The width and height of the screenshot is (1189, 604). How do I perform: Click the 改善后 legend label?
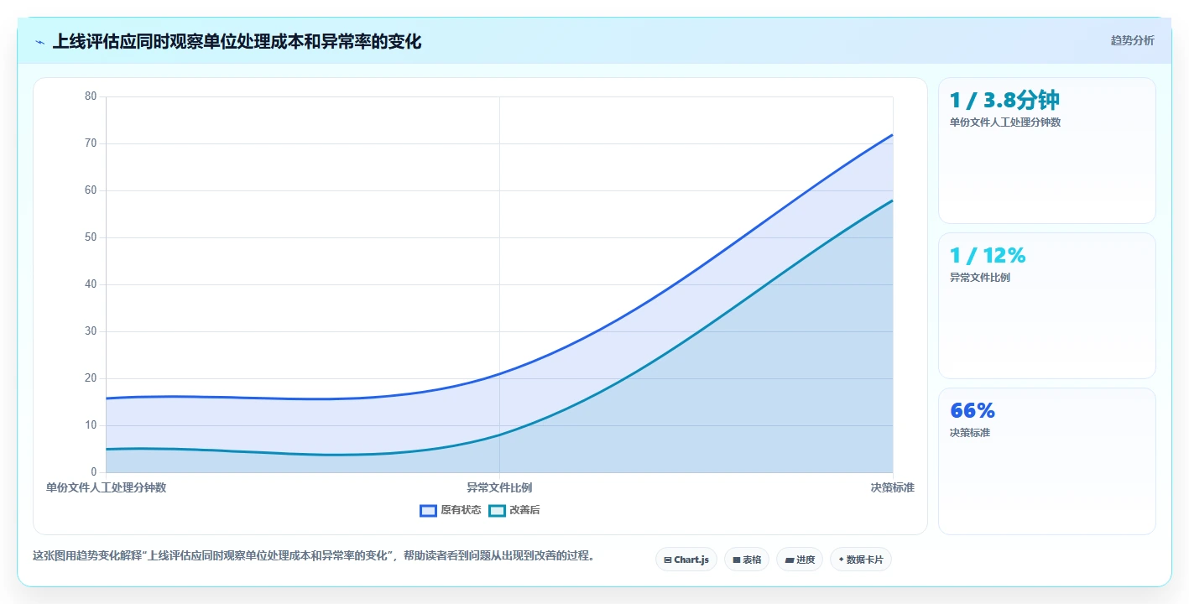point(524,510)
